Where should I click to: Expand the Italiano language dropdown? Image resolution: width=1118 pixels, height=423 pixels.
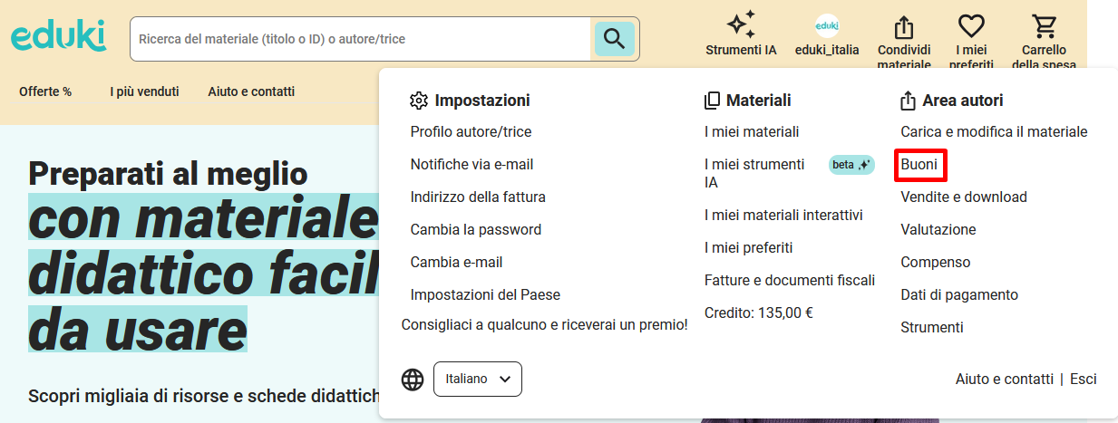(478, 379)
